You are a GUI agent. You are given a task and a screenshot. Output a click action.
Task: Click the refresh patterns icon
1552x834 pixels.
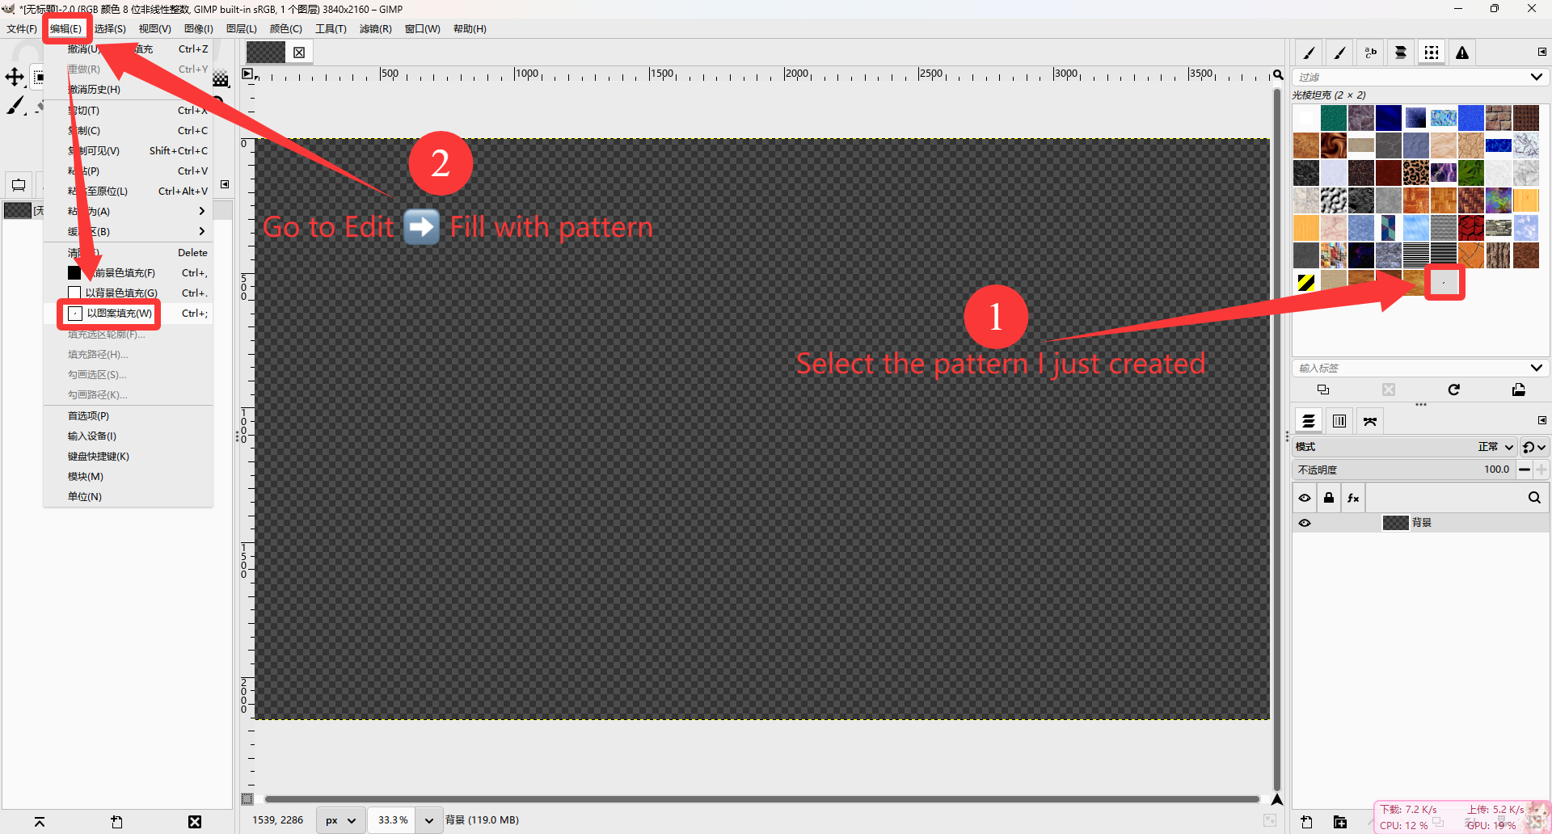click(1454, 390)
